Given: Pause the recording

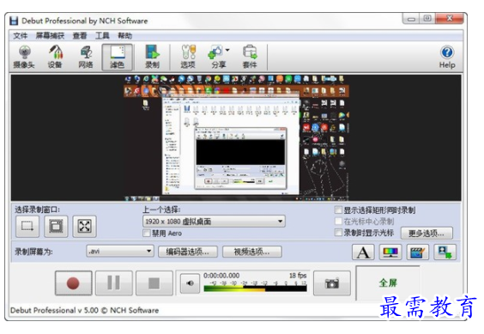Looking at the screenshot, I should 114,283.
